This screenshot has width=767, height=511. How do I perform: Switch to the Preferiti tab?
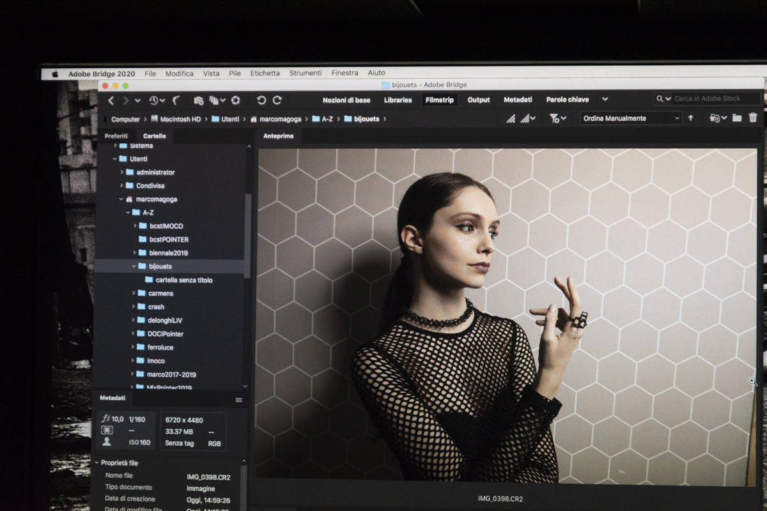tap(116, 136)
